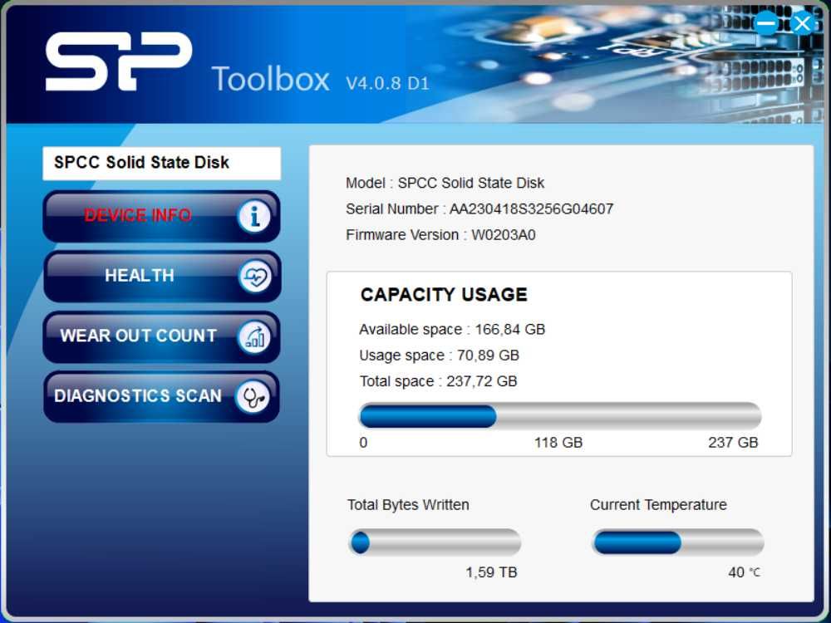Close the SP Toolbox window

click(x=803, y=23)
